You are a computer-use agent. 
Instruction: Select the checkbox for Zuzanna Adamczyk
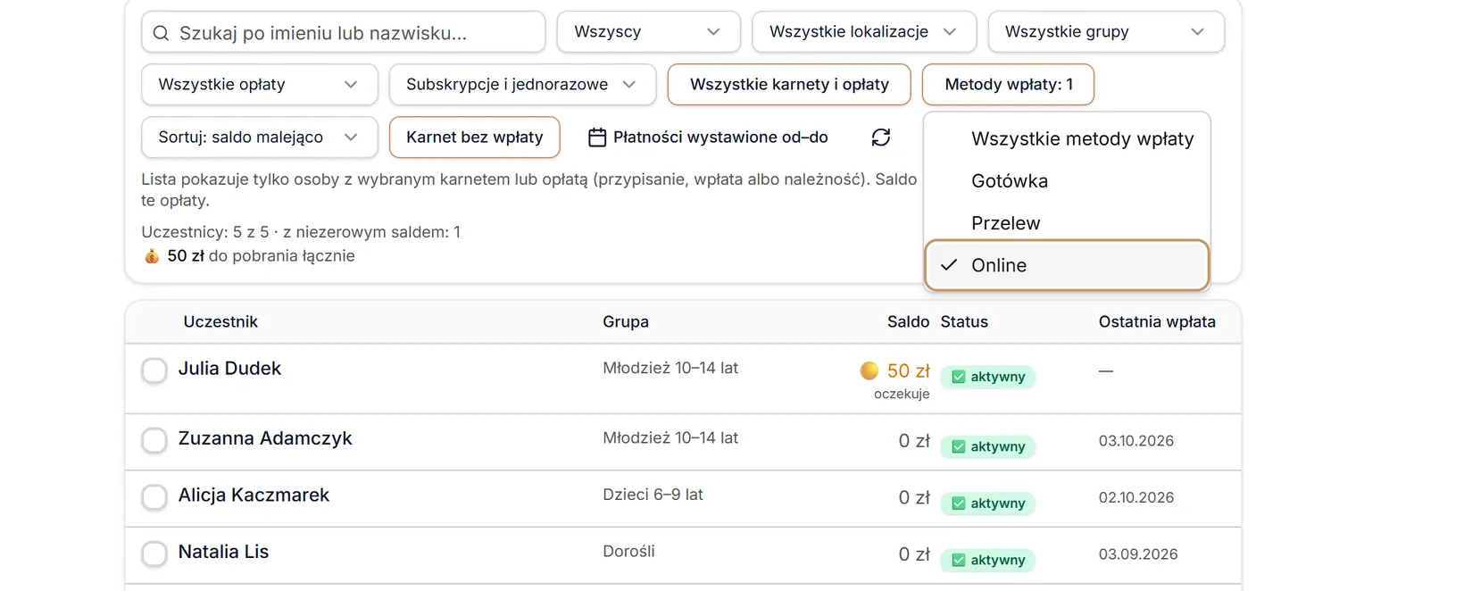(x=154, y=440)
